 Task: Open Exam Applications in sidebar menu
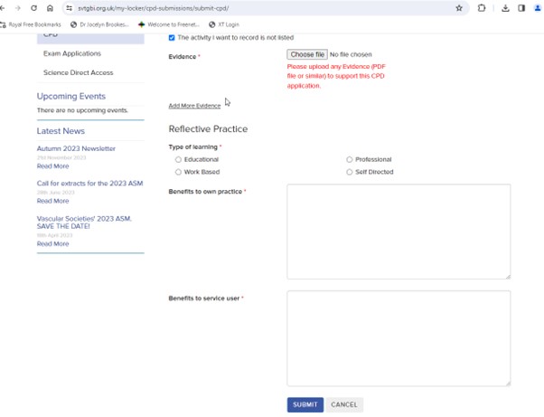coord(71,53)
